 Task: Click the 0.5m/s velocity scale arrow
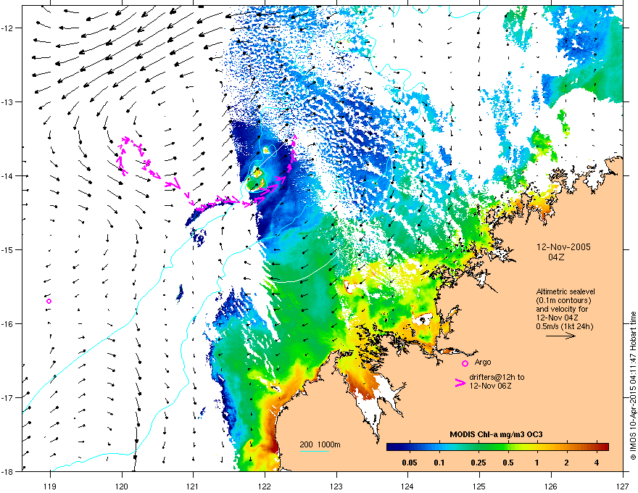pyautogui.click(x=560, y=336)
